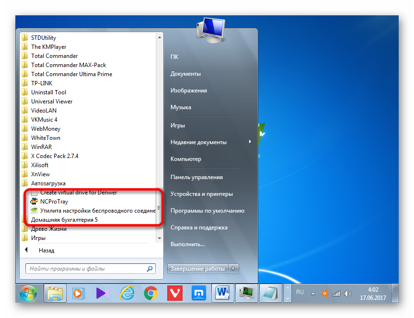Open the notepad taskbar icon
The image size is (414, 318).
point(270,293)
